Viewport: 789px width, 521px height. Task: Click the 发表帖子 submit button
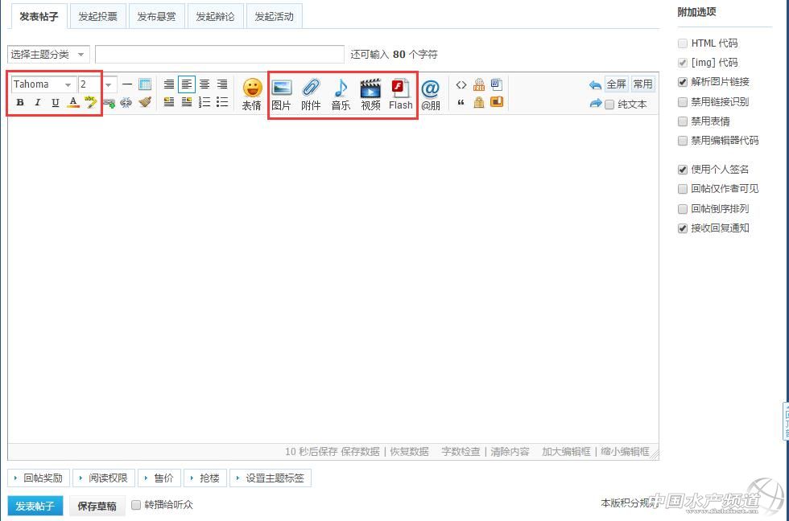[35, 506]
